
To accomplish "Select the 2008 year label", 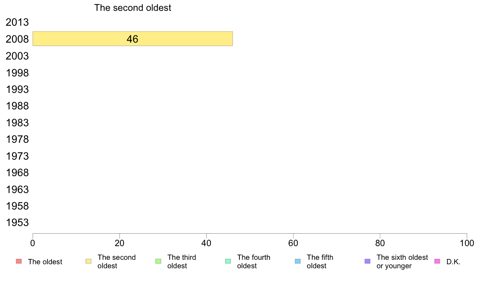I will click(x=17, y=39).
